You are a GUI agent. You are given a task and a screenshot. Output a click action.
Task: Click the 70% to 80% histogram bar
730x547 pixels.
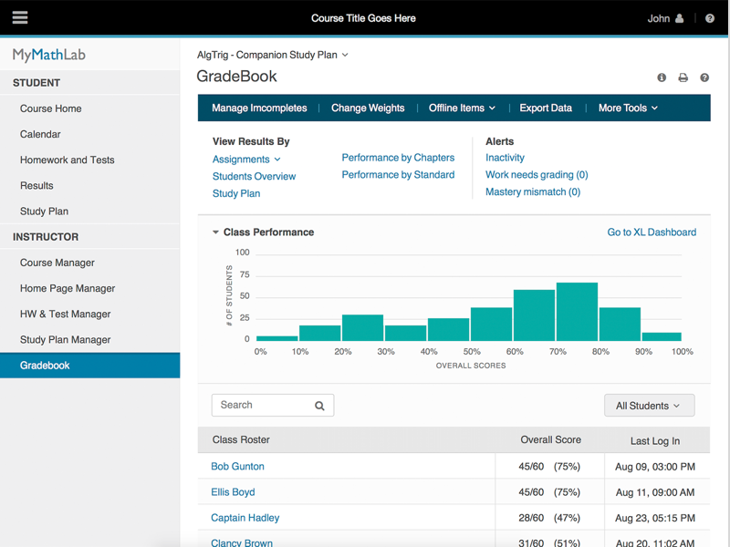click(x=577, y=312)
